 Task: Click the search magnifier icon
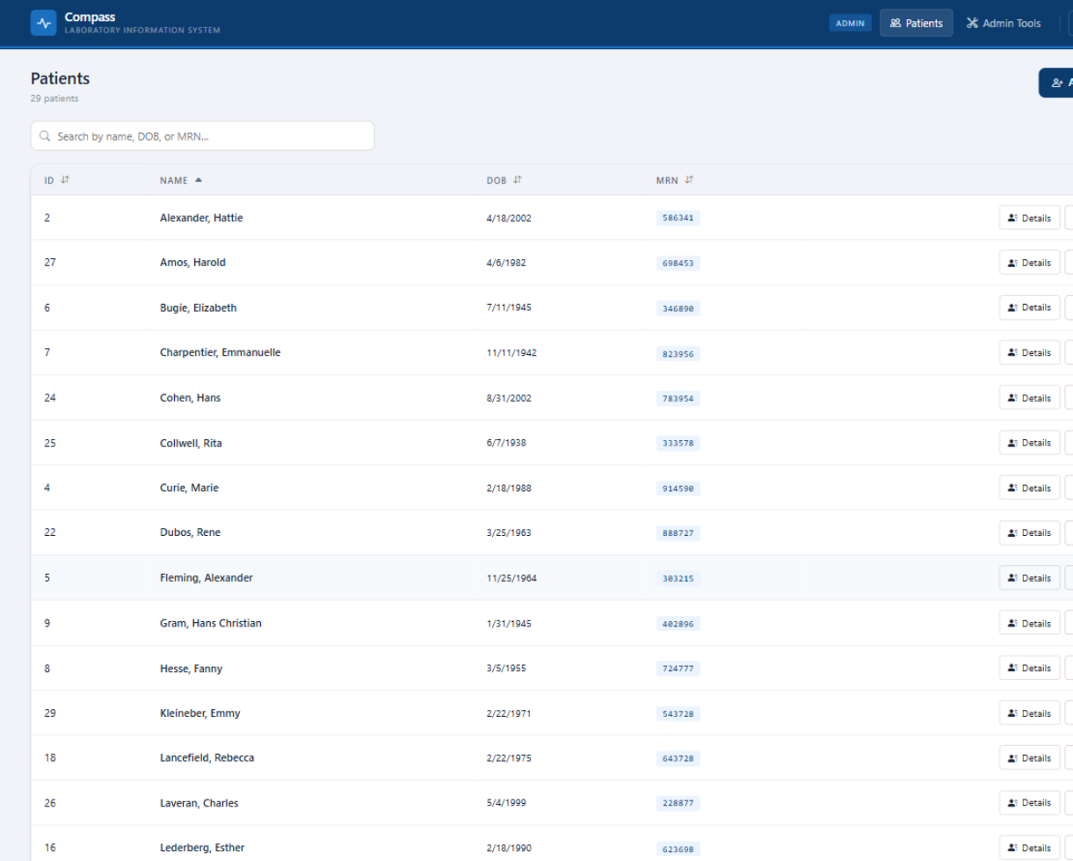[x=45, y=136]
